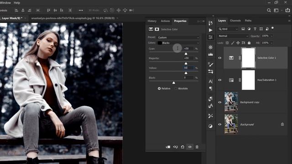Select the Background copy layer thumbnail
Viewport: 292px width, 164px height.
[231, 102]
